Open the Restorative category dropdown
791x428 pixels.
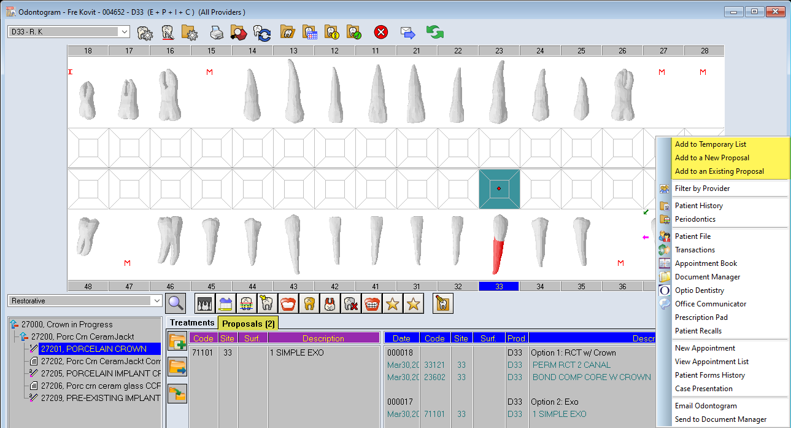(x=156, y=301)
